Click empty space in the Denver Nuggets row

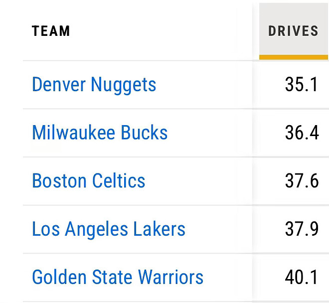tap(203, 85)
